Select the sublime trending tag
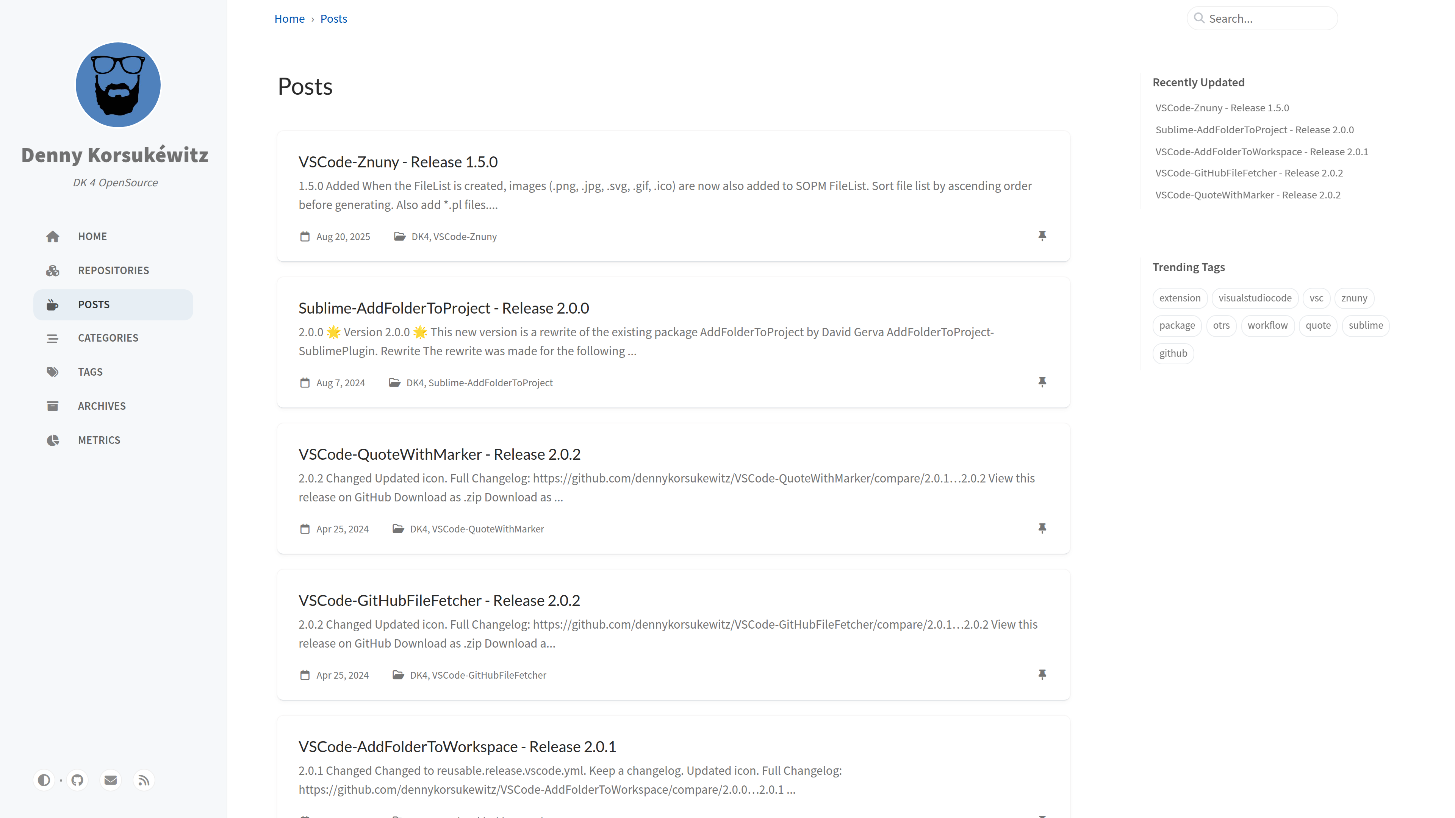 pos(1366,326)
